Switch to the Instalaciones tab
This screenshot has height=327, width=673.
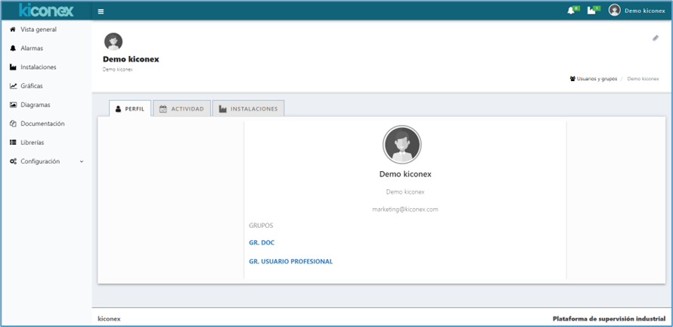[248, 109]
